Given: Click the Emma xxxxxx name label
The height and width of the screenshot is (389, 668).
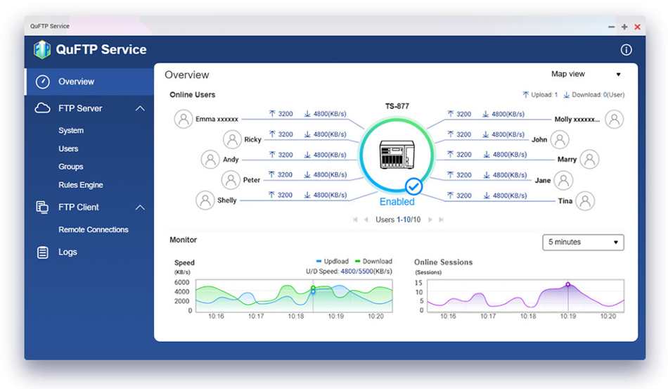Looking at the screenshot, I should (x=217, y=120).
